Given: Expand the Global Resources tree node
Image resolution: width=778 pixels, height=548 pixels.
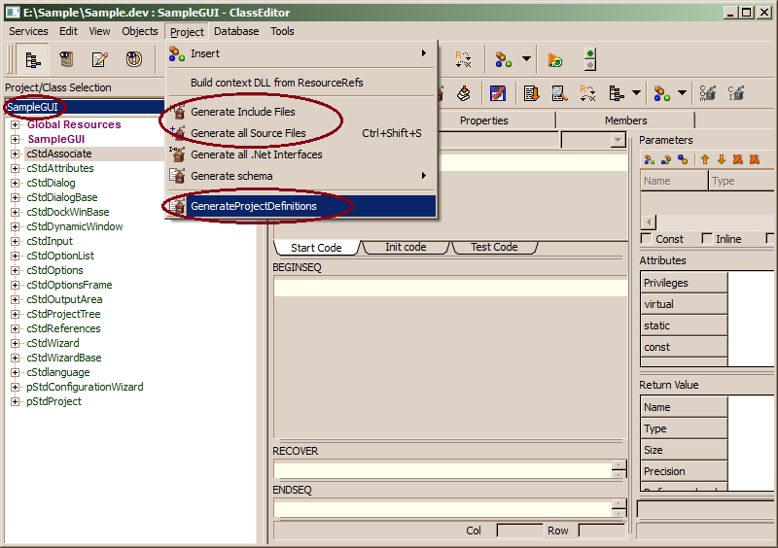Looking at the screenshot, I should (16, 124).
